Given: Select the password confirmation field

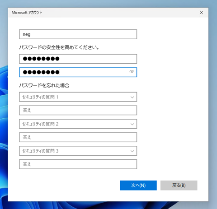Looking at the screenshot, I should click(78, 72).
